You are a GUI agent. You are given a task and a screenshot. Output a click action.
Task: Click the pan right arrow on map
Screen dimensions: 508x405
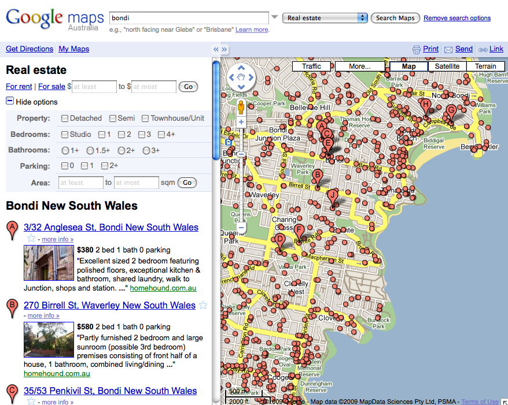[x=251, y=77]
